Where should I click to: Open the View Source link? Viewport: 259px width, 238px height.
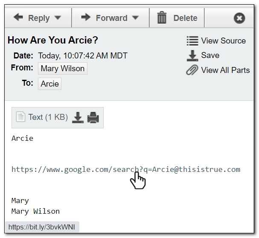223,41
